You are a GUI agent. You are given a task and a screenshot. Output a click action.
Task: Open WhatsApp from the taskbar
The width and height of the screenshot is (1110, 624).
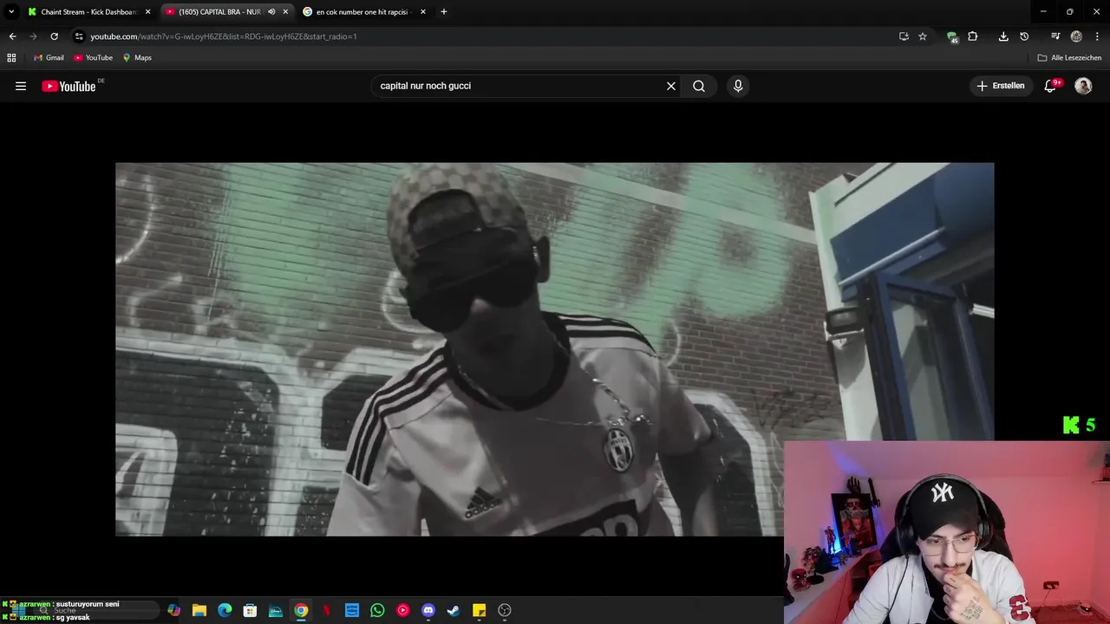point(377,610)
